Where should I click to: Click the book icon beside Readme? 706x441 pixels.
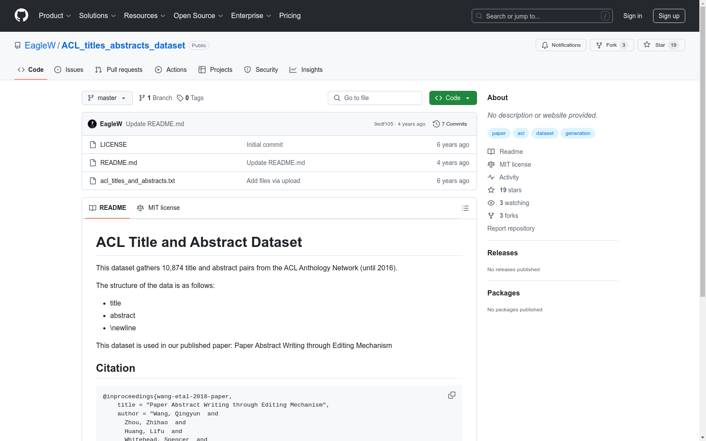(x=491, y=152)
